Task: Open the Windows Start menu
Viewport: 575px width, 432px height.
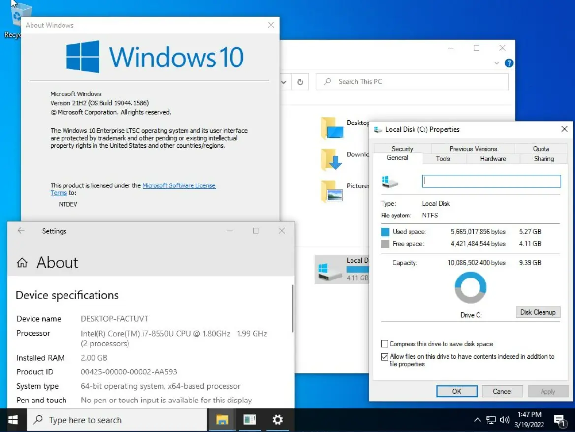Action: point(13,420)
